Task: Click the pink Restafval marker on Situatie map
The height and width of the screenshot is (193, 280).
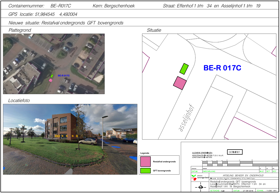Action: pos(179,83)
